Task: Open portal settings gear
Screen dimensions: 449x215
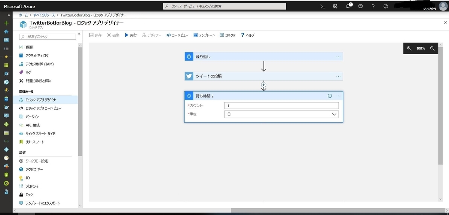Action: tap(361, 6)
